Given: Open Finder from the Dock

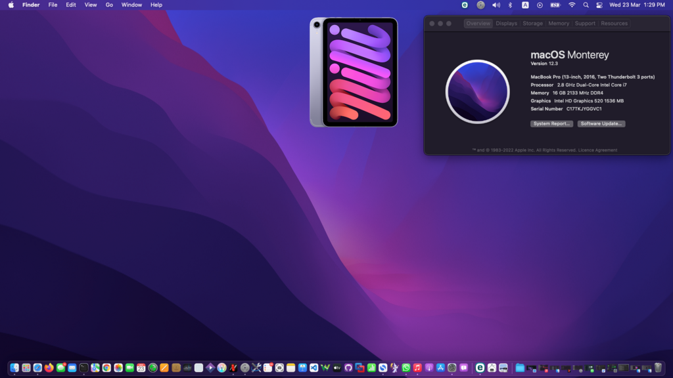Looking at the screenshot, I should click(14, 367).
